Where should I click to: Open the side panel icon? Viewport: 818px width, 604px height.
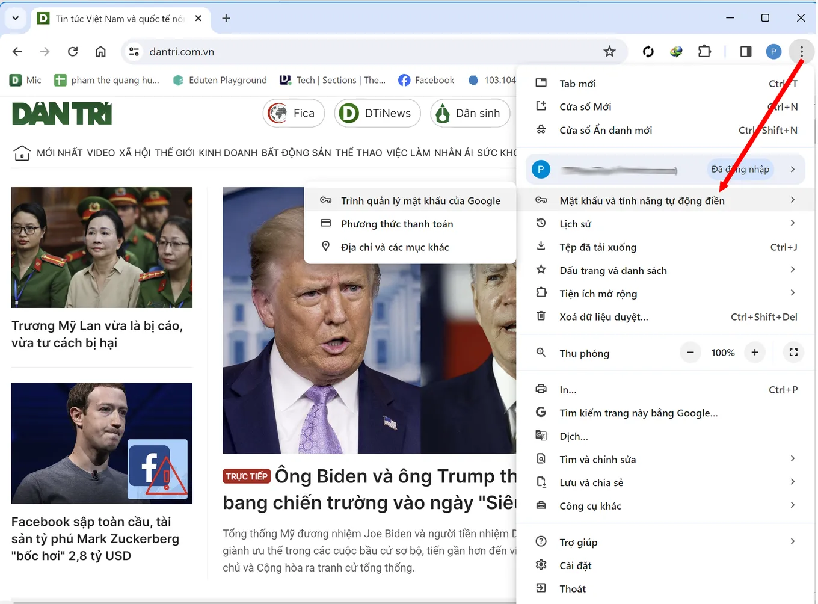[745, 52]
